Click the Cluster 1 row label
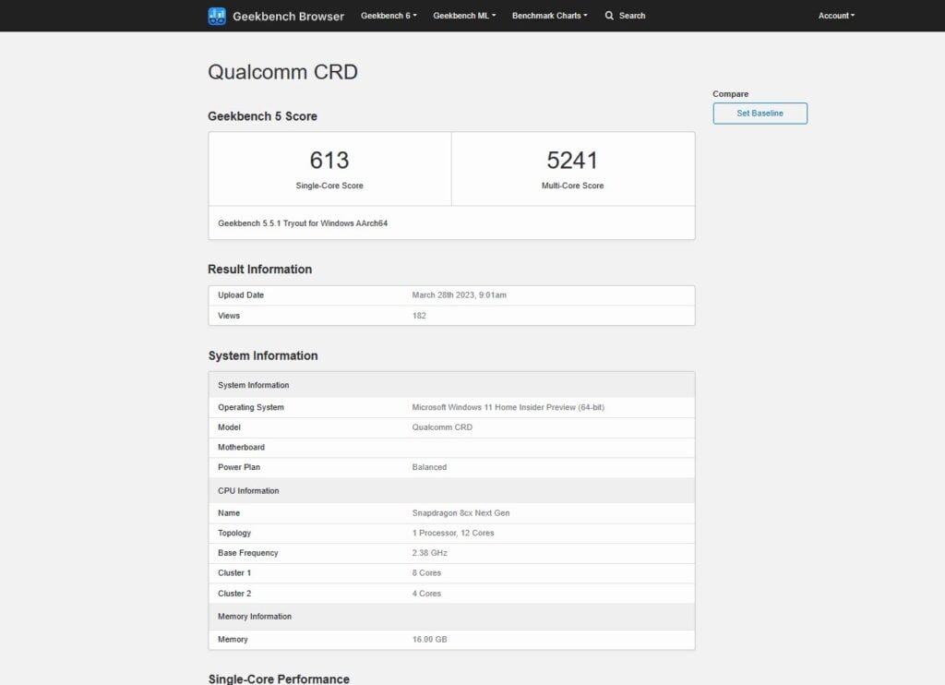This screenshot has width=945, height=685. [234, 572]
